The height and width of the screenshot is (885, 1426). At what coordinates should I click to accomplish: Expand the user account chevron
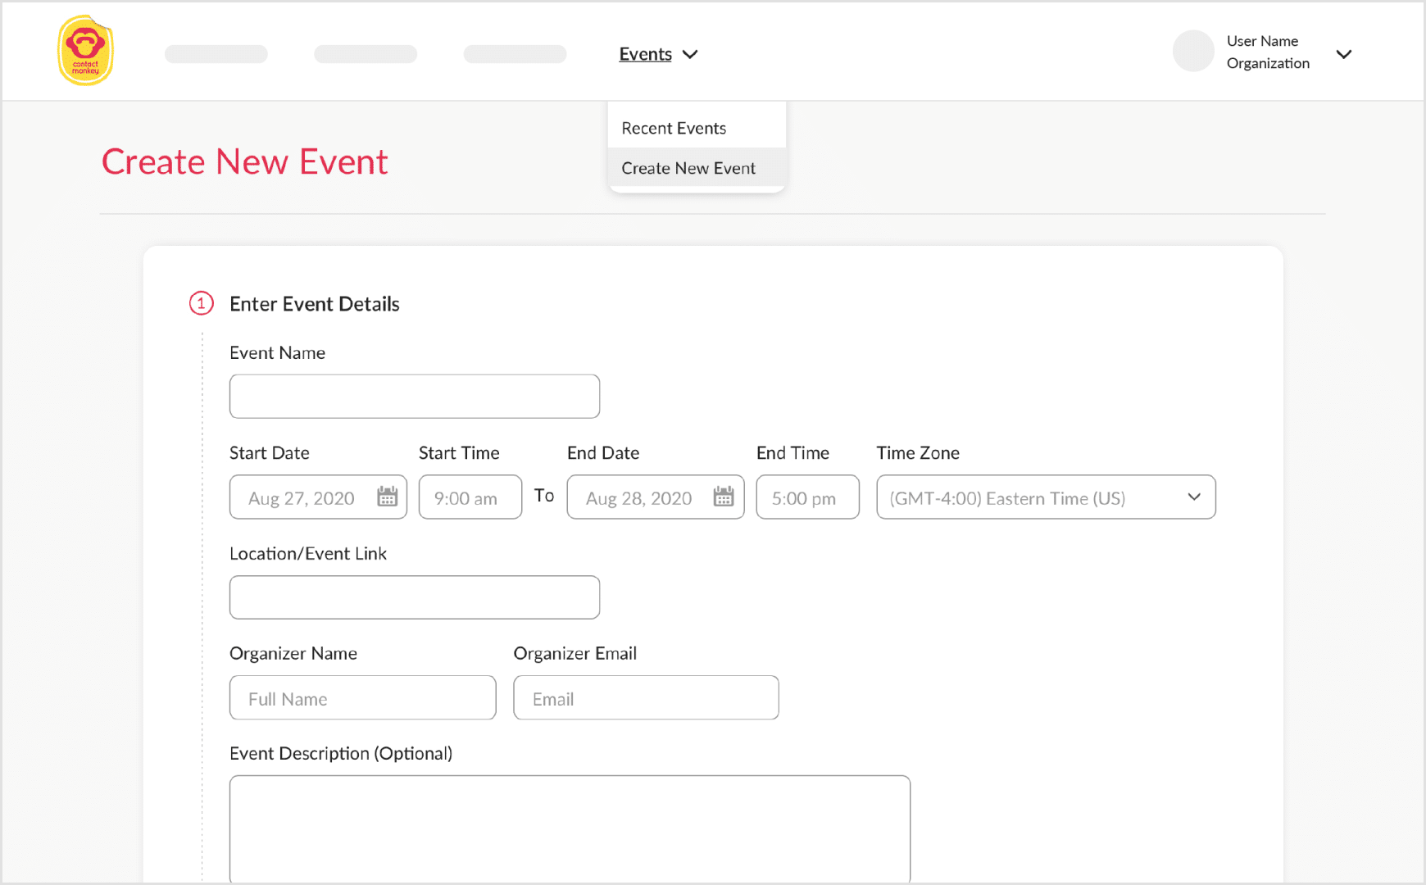coord(1344,54)
